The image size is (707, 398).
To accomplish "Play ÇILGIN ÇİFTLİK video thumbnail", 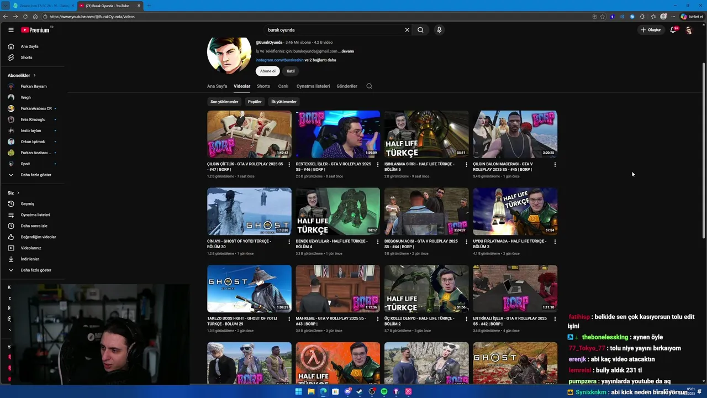I will click(x=249, y=134).
